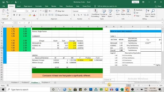Click the comma style icon

click(x=81, y=15)
